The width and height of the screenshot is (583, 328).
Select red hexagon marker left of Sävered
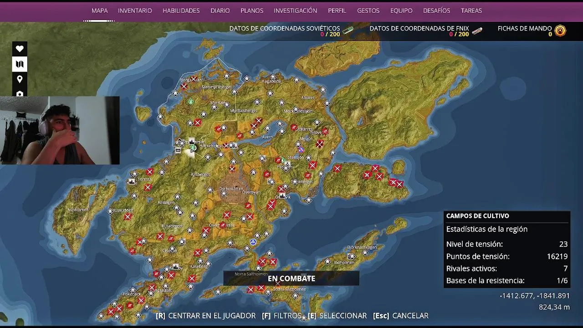[132, 251]
